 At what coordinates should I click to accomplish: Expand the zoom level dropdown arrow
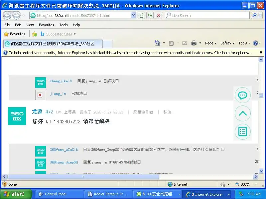tap(256, 184)
